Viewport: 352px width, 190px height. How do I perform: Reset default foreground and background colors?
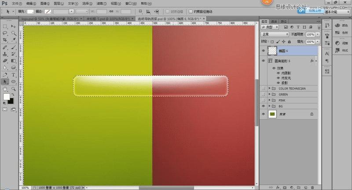coord(4,103)
